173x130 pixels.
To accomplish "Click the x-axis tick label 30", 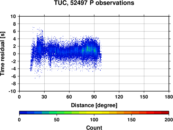I will click(x=44, y=97).
